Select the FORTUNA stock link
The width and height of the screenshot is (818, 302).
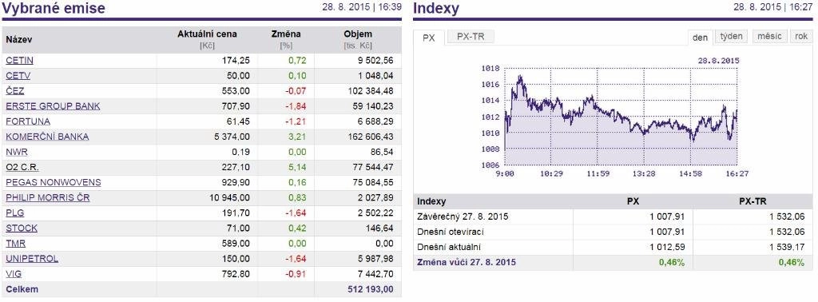pos(28,121)
